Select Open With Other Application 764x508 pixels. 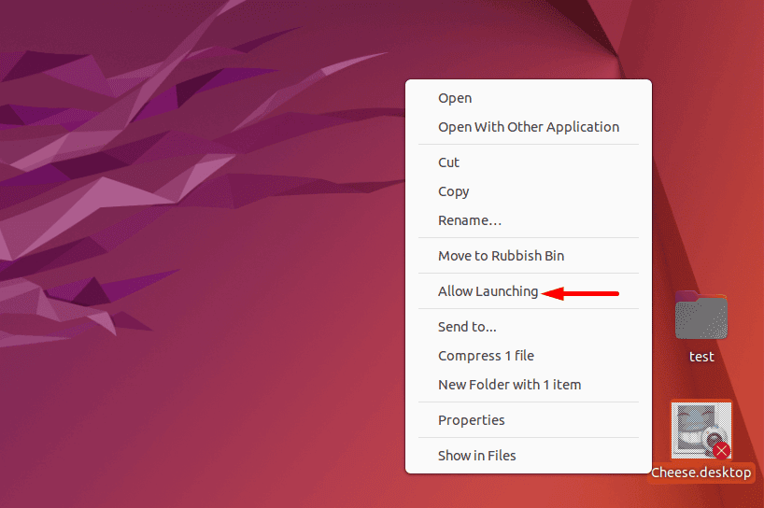[x=528, y=127]
